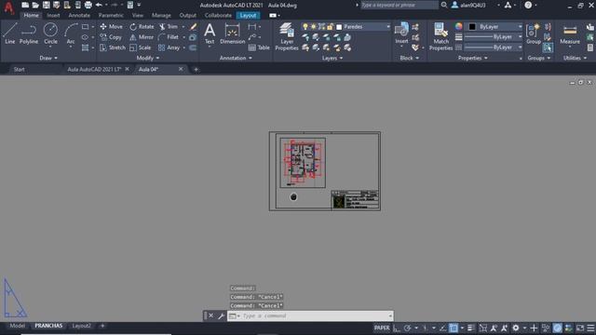Viewport: 596px width, 335px height.
Task: Expand the Annotation panel
Action: click(236, 58)
